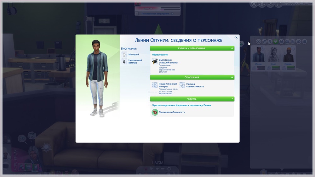Collapse the Отношения section

pyautogui.click(x=232, y=77)
